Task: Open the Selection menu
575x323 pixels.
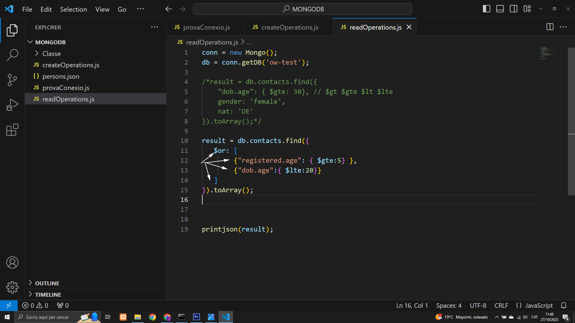Action: pos(73,9)
